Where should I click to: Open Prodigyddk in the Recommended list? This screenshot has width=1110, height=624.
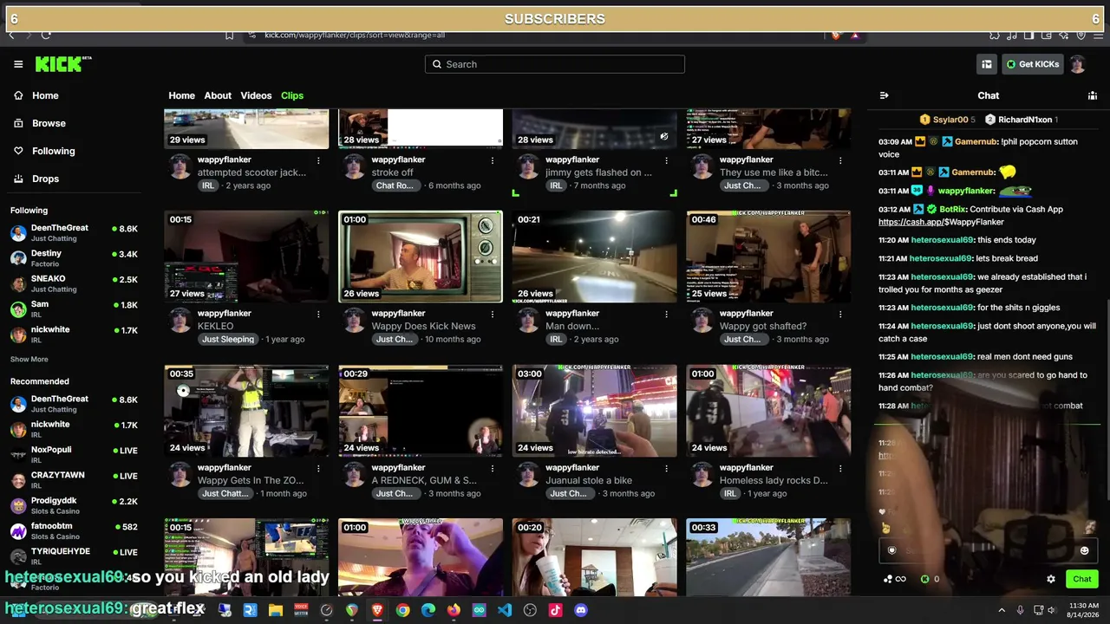coord(75,505)
